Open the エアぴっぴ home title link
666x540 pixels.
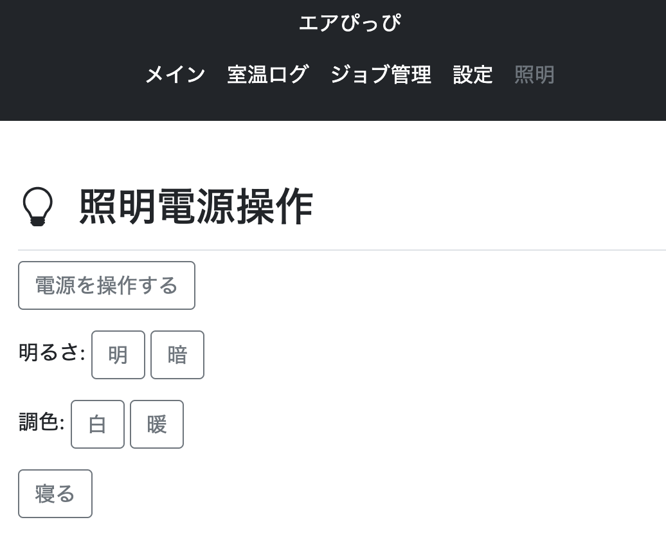click(350, 24)
